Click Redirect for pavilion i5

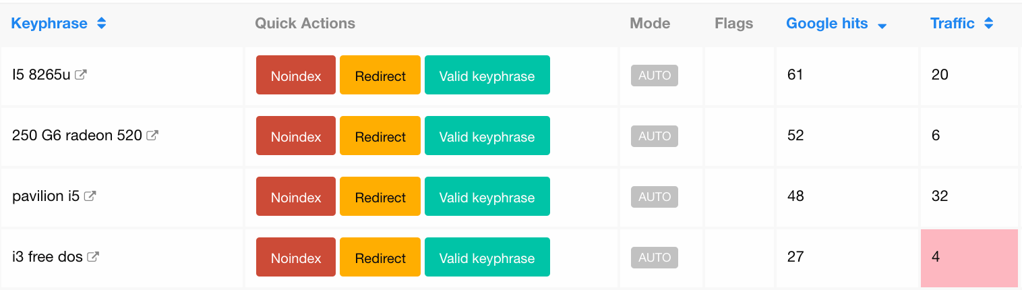point(380,196)
